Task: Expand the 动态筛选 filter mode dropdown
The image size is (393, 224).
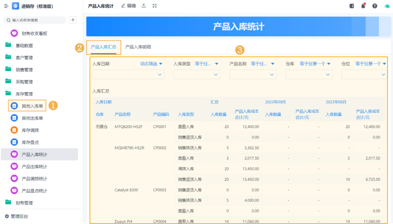Action: tap(151, 64)
